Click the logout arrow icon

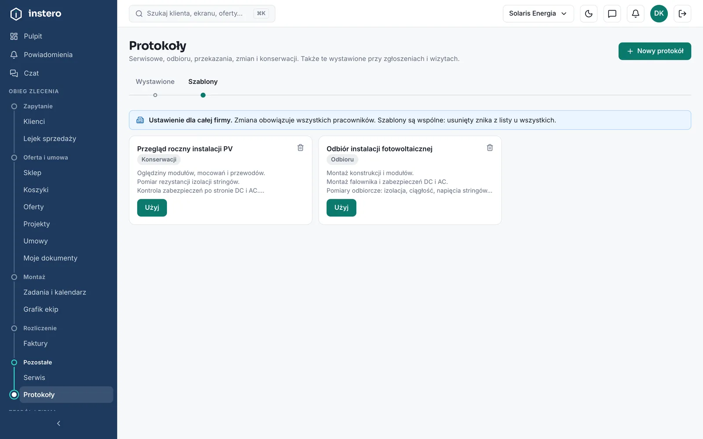682,14
